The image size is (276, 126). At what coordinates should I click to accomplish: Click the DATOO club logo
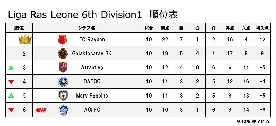click(63, 81)
